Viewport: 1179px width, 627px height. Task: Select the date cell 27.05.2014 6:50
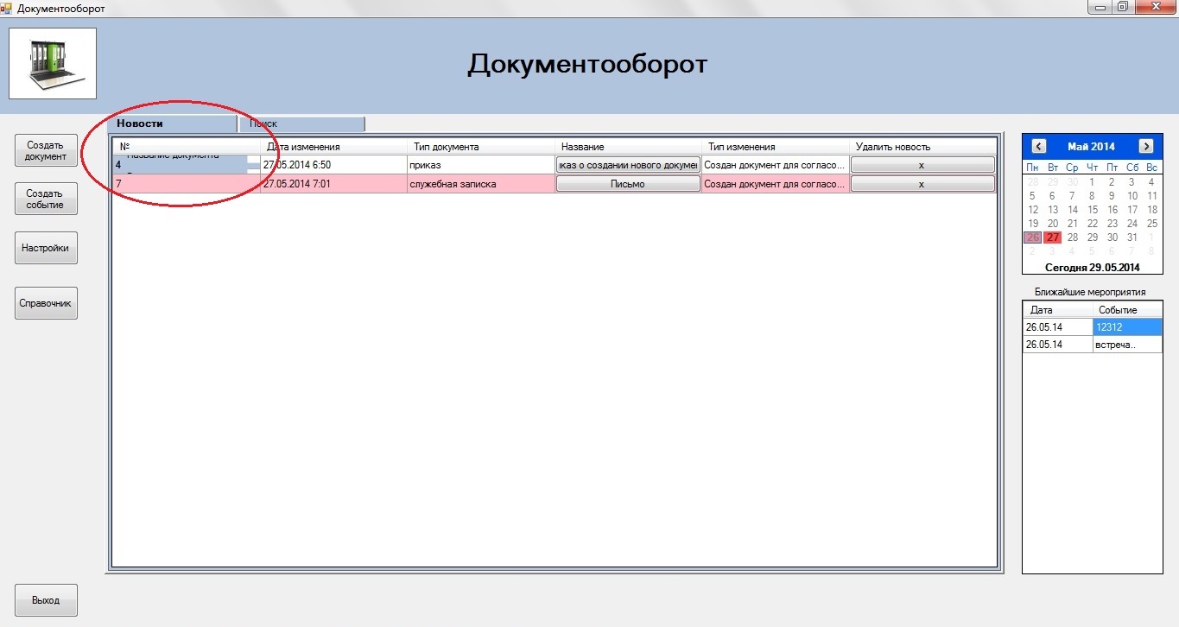[x=333, y=165]
